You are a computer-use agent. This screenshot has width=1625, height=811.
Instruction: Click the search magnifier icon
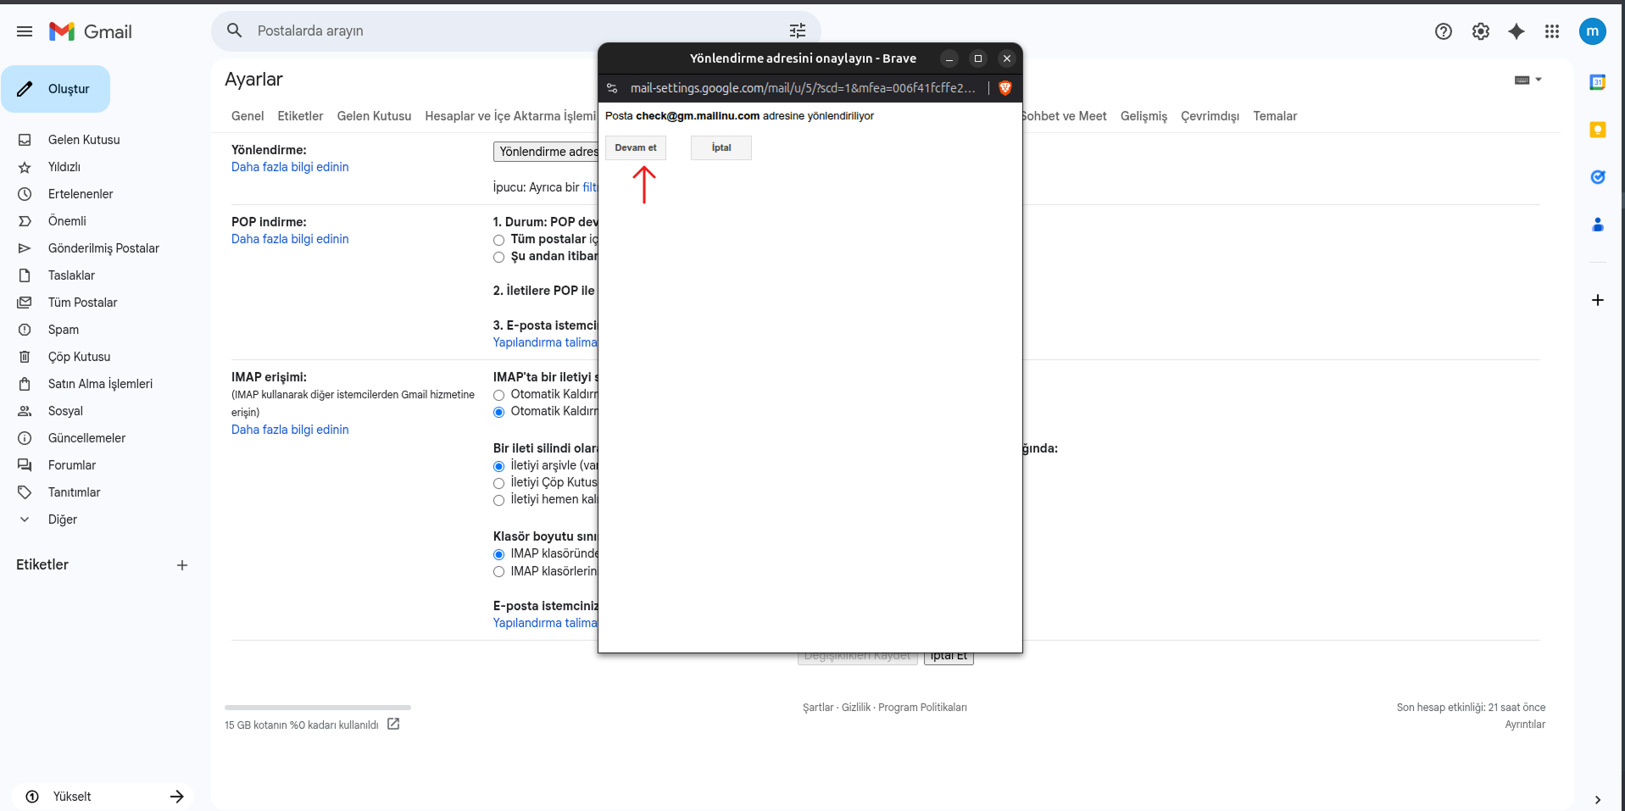tap(235, 31)
